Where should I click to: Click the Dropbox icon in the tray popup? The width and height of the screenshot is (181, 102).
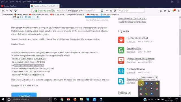(x=146, y=83)
